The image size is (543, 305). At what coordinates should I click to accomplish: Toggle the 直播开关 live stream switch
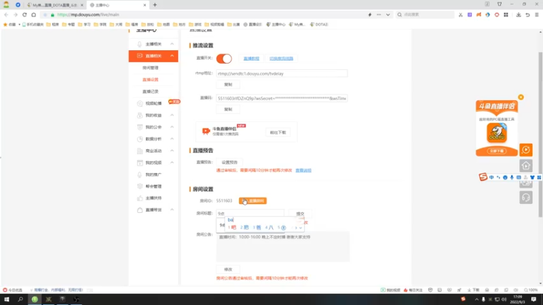(x=224, y=58)
